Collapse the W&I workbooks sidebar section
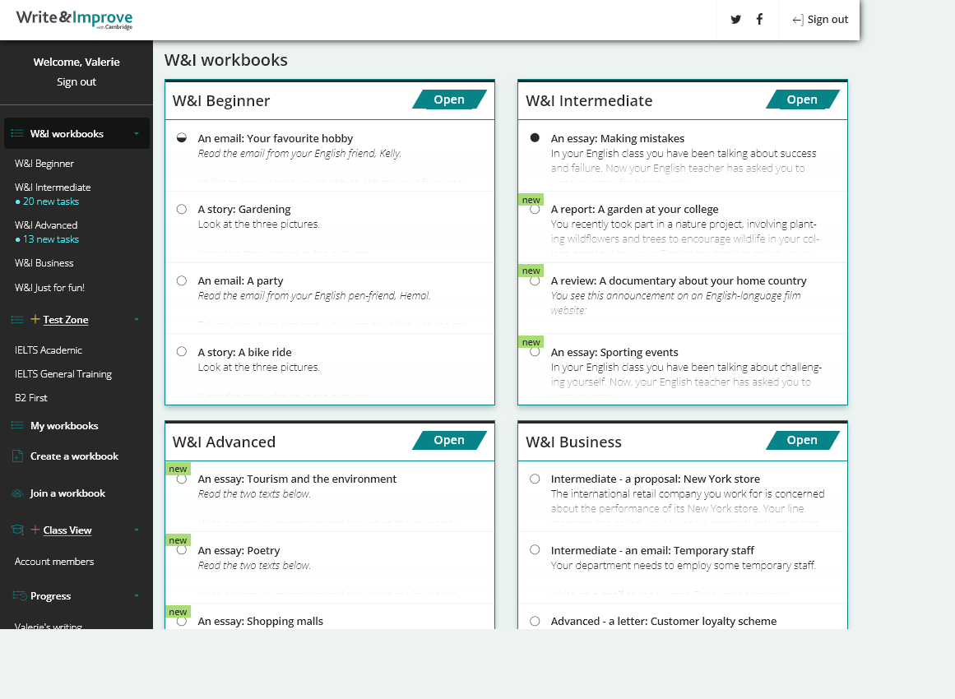This screenshot has width=955, height=699. click(x=137, y=134)
